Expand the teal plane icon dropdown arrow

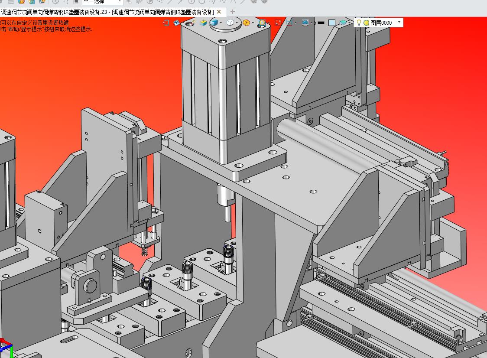click(350, 23)
